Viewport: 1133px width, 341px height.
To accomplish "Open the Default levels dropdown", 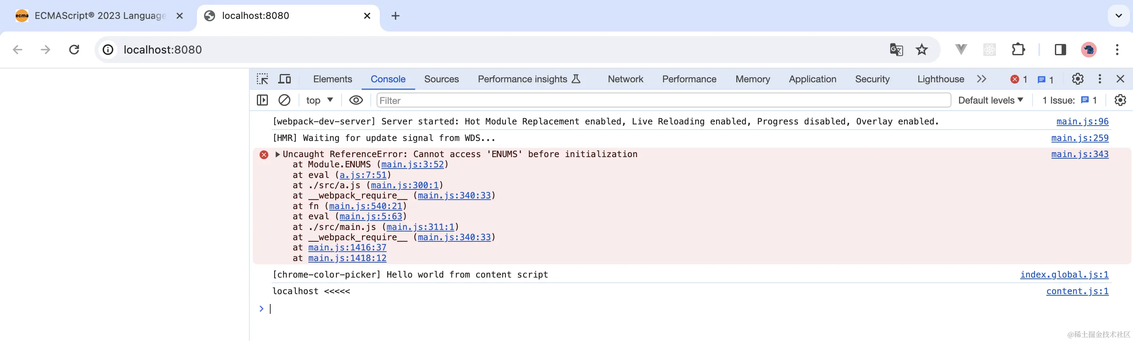I will pyautogui.click(x=990, y=100).
